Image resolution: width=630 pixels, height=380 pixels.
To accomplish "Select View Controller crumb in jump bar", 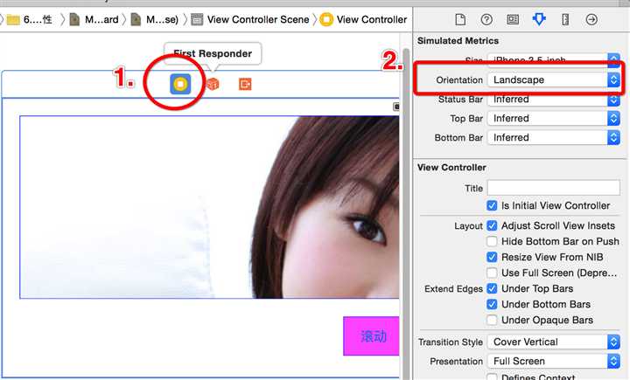I will pyautogui.click(x=363, y=19).
